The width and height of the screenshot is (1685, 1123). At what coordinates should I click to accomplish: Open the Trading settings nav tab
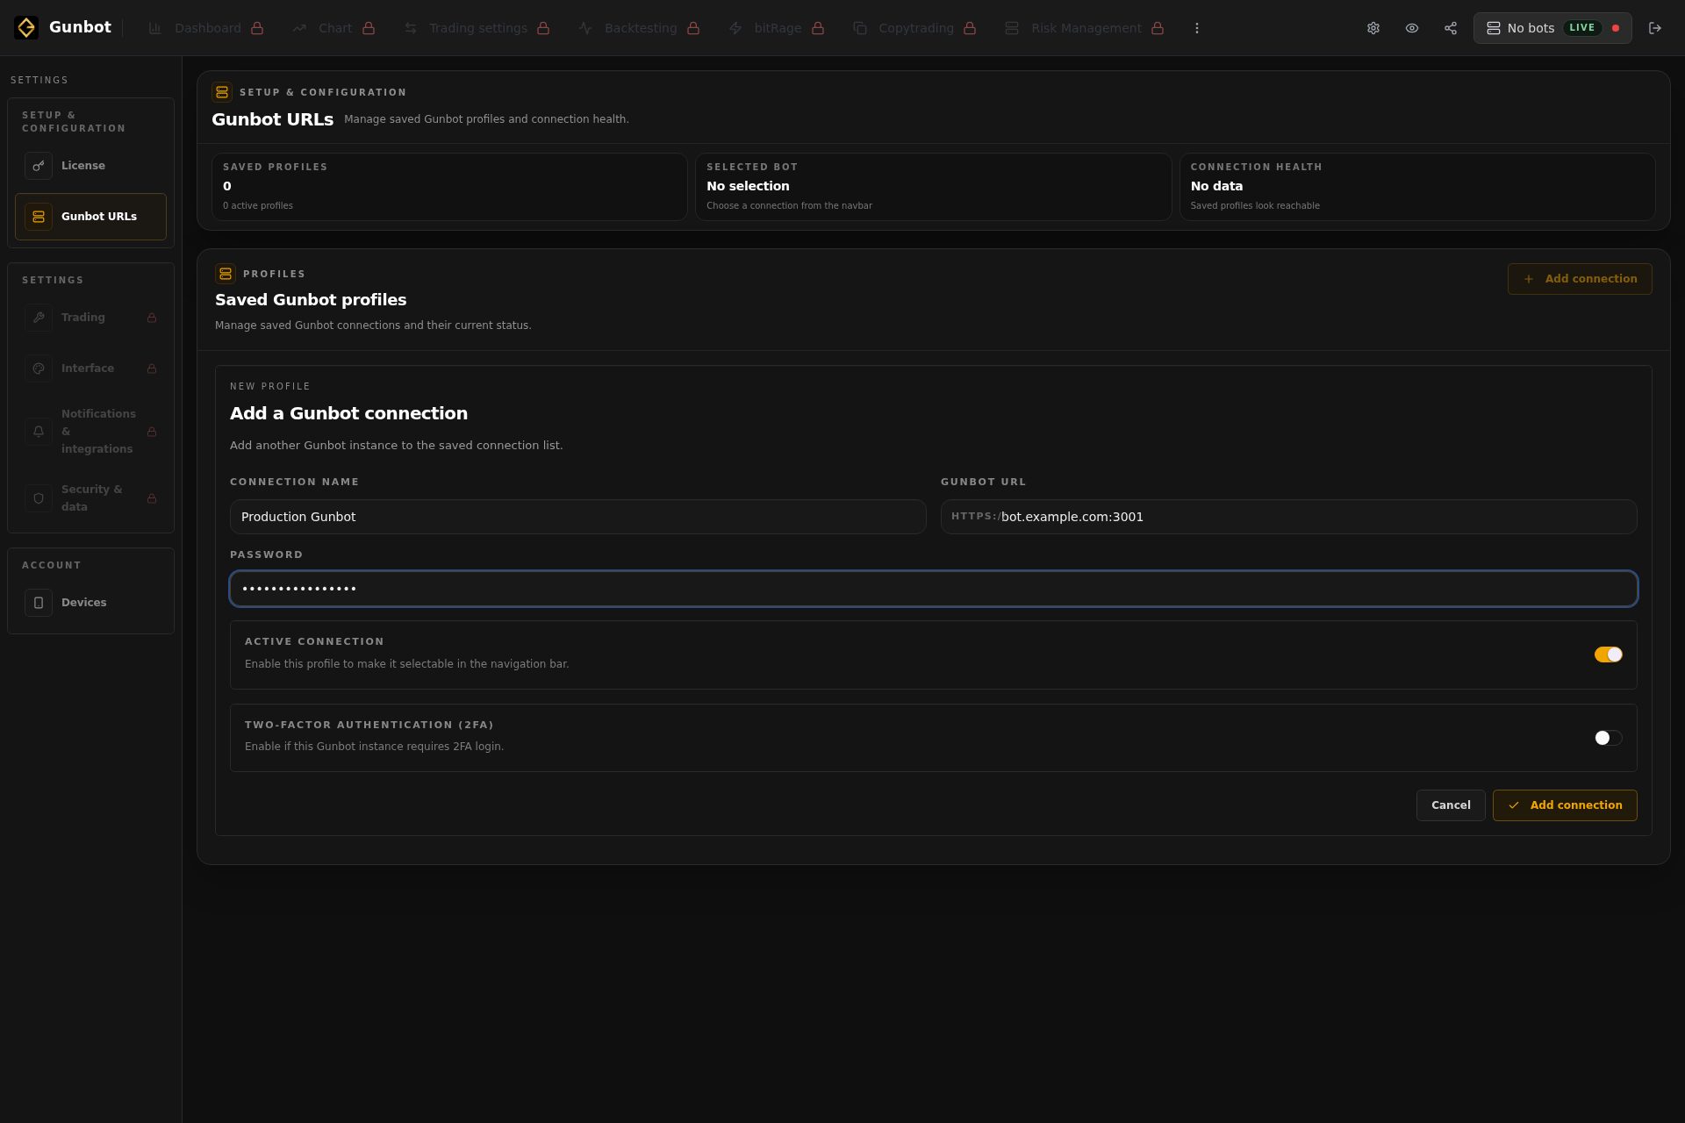[x=477, y=28]
